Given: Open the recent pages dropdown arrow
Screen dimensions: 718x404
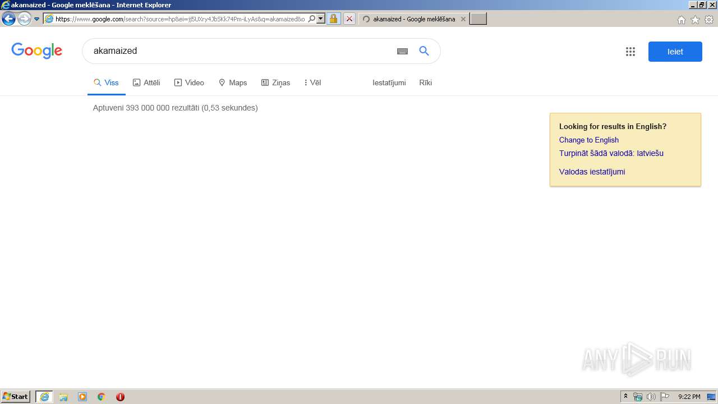Looking at the screenshot, I should pyautogui.click(x=36, y=19).
